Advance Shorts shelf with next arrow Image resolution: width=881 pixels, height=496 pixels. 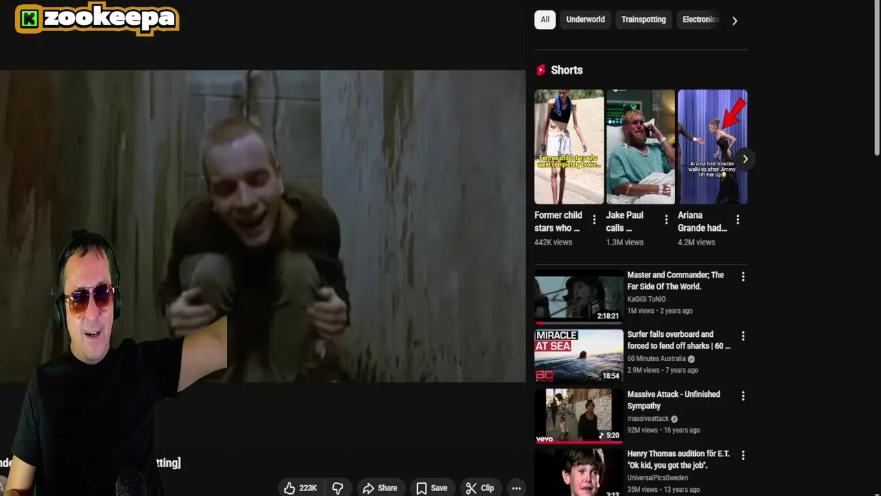coord(745,159)
